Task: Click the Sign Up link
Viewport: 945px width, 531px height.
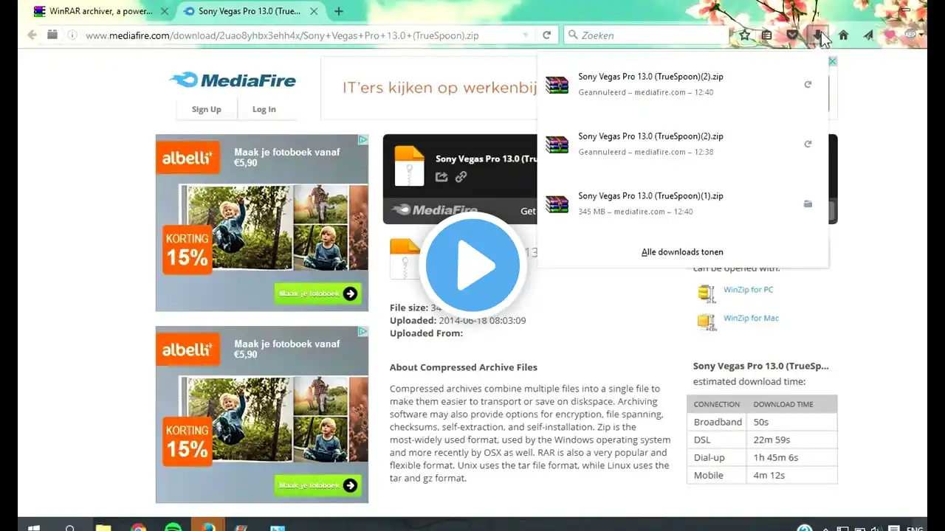Action: click(206, 109)
